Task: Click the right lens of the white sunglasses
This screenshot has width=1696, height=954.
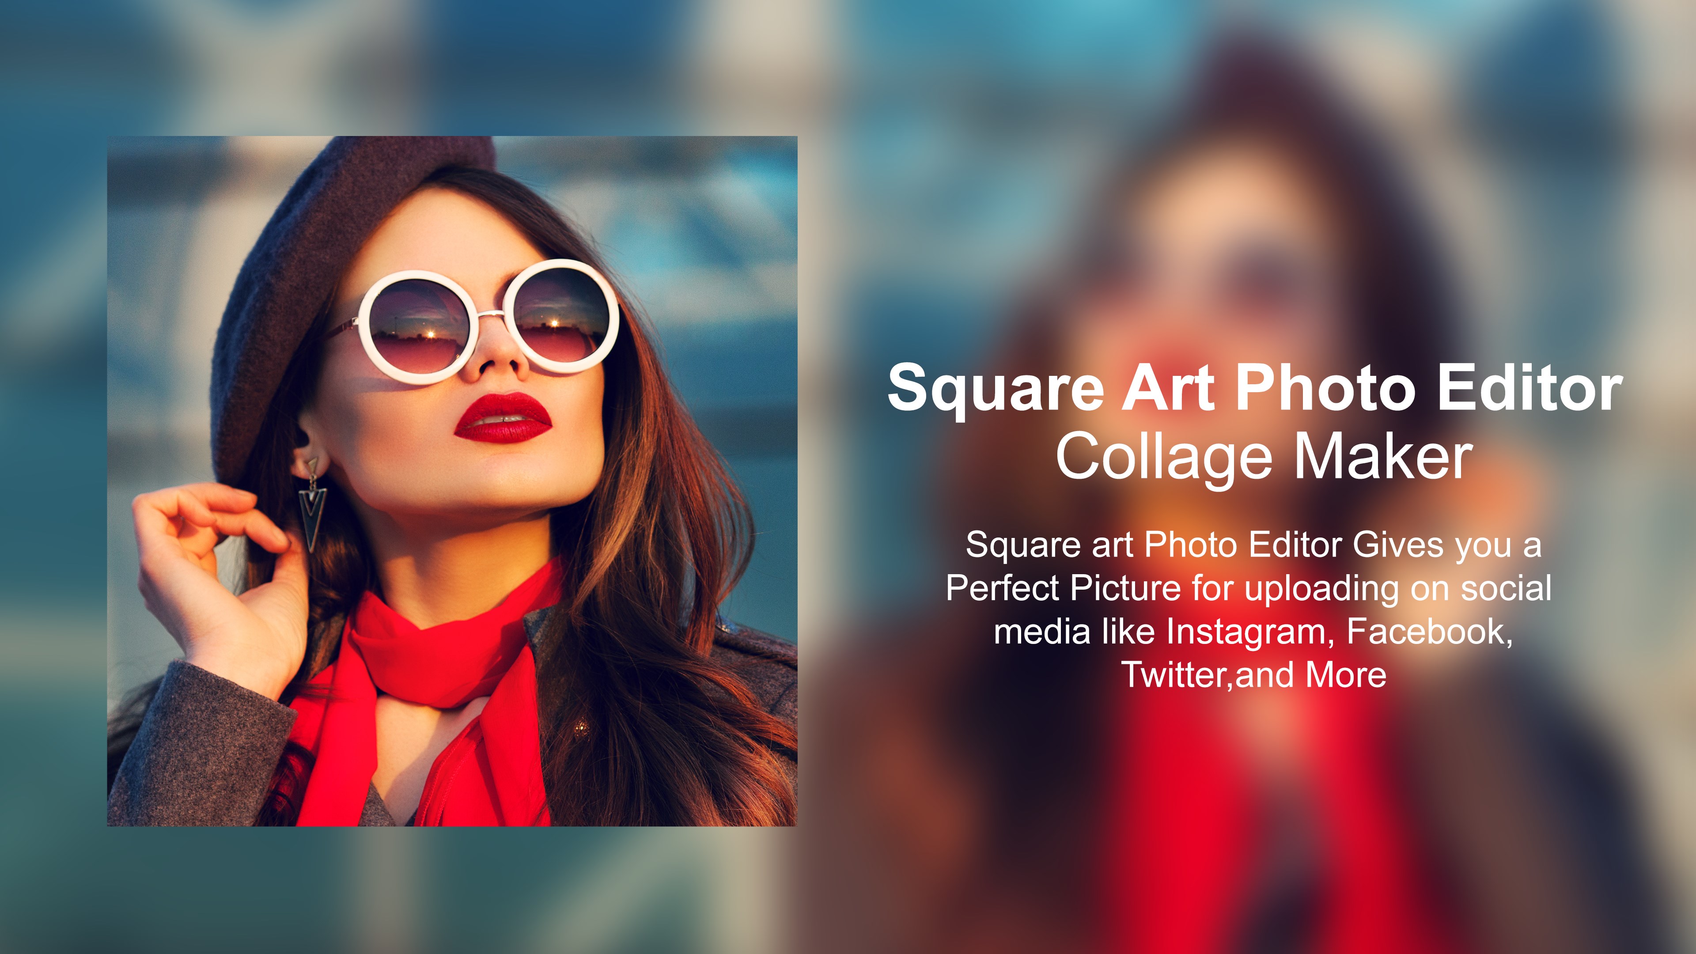Action: (562, 315)
